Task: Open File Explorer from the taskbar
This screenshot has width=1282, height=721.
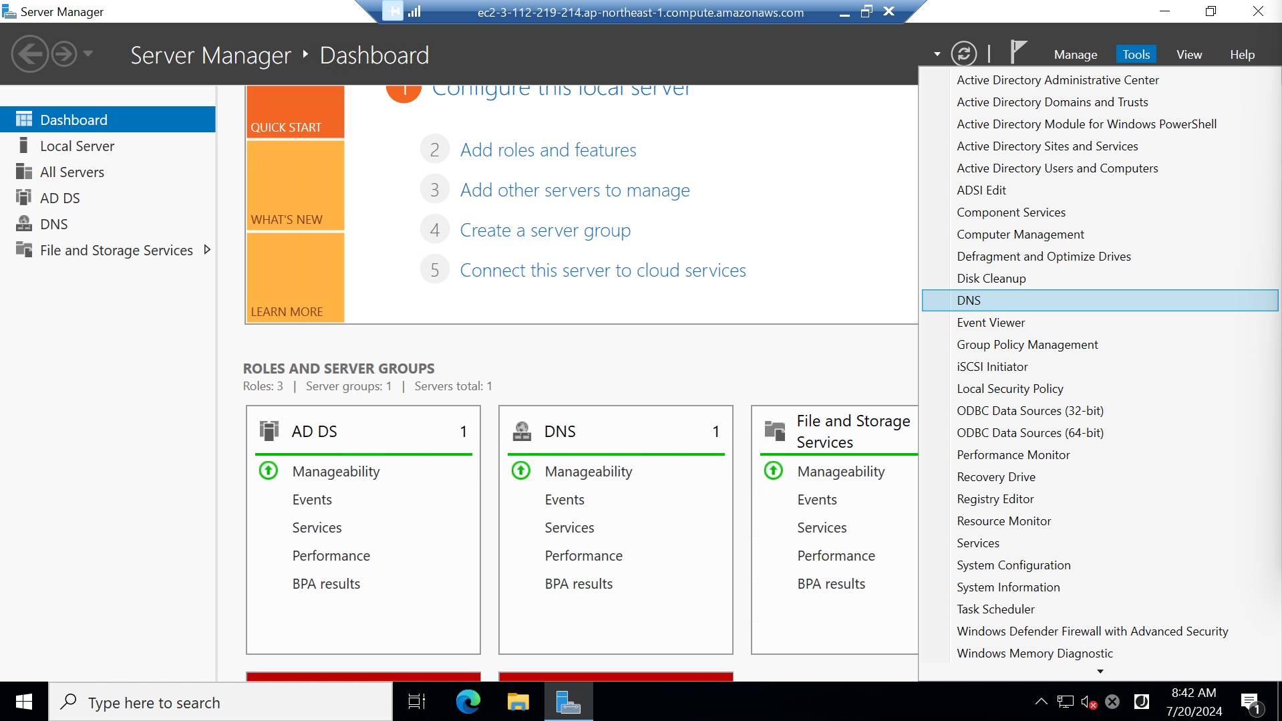Action: pyautogui.click(x=518, y=702)
